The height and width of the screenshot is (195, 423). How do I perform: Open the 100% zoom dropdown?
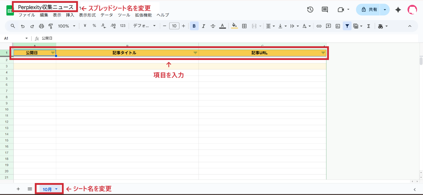(67, 26)
